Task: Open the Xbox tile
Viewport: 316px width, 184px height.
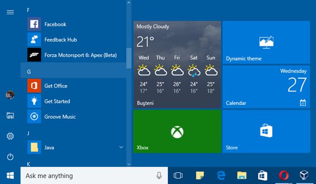Action: tap(178, 131)
